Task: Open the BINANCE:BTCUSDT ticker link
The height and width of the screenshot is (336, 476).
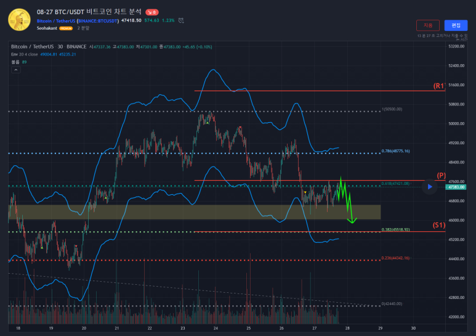Action: coord(98,20)
